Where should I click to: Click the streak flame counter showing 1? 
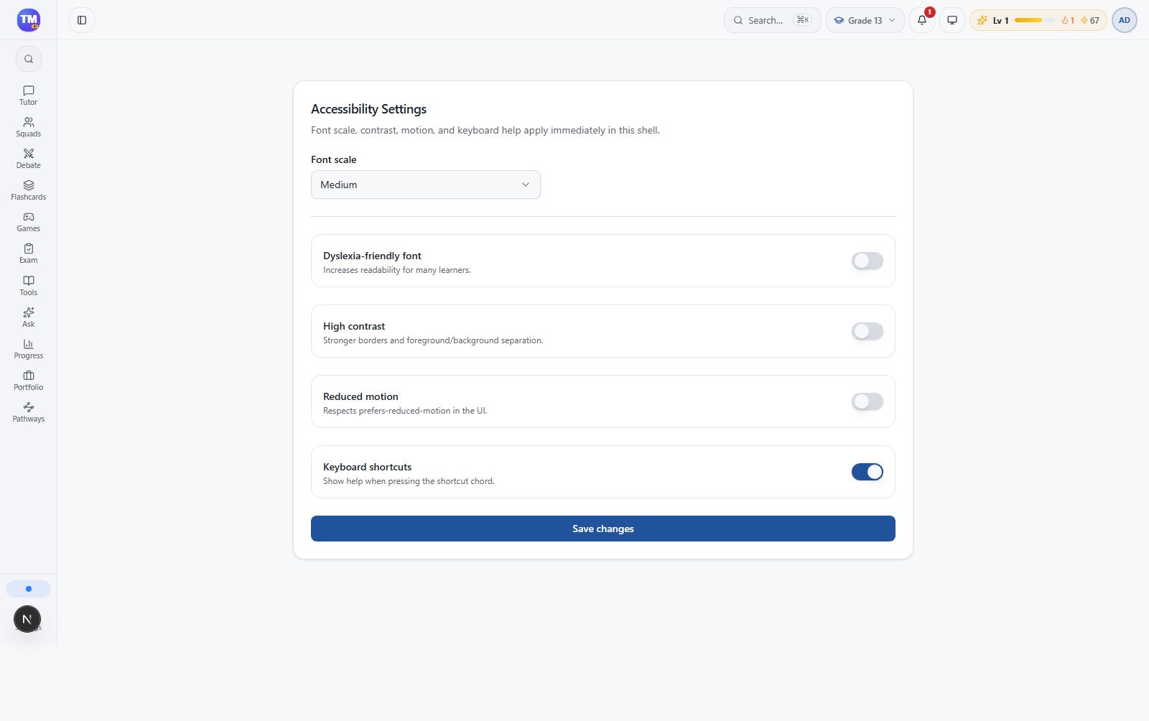pos(1068,20)
